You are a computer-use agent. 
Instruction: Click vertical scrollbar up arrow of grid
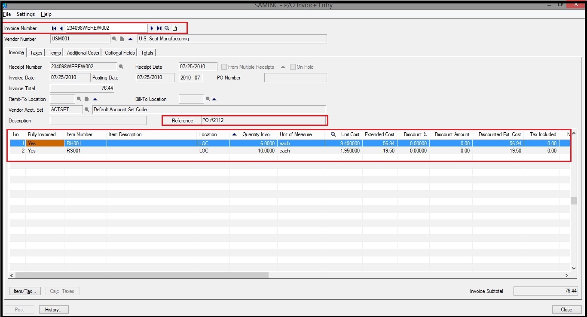pyautogui.click(x=574, y=134)
